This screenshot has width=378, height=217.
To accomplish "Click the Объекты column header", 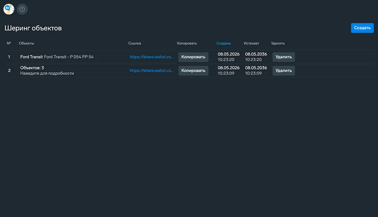I will [x=26, y=43].
